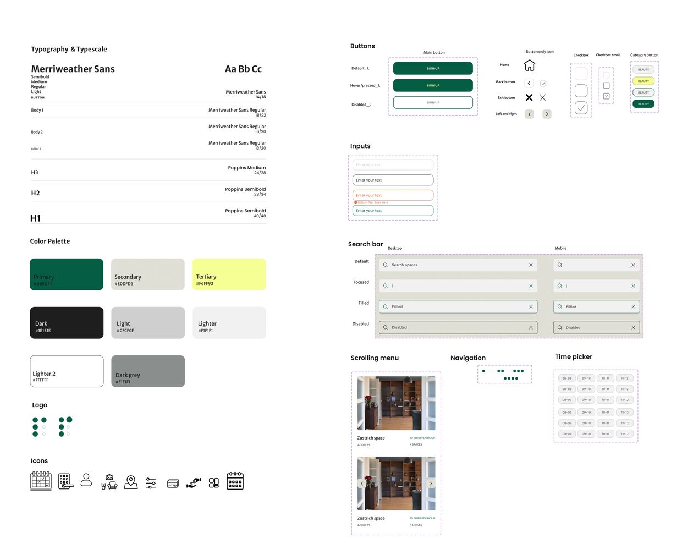Toggle the small checked checkbox under Checkbox small
The width and height of the screenshot is (682, 549).
(606, 96)
